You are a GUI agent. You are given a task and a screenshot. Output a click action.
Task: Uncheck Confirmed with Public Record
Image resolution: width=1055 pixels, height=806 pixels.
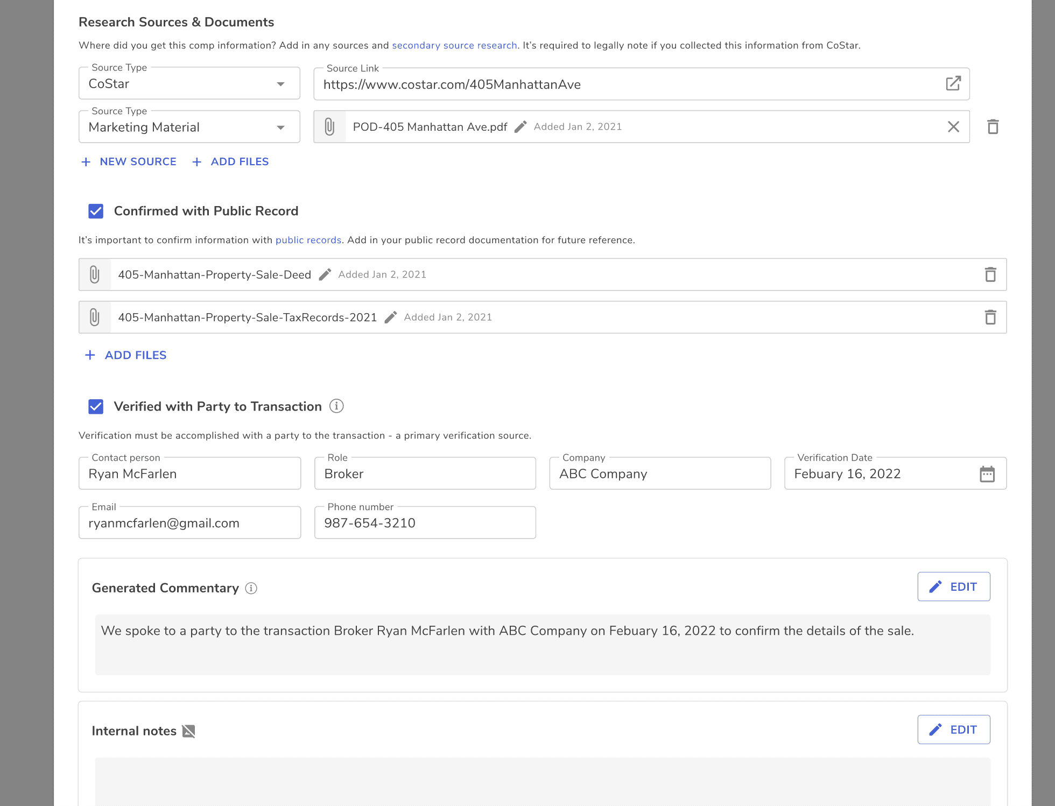(96, 211)
